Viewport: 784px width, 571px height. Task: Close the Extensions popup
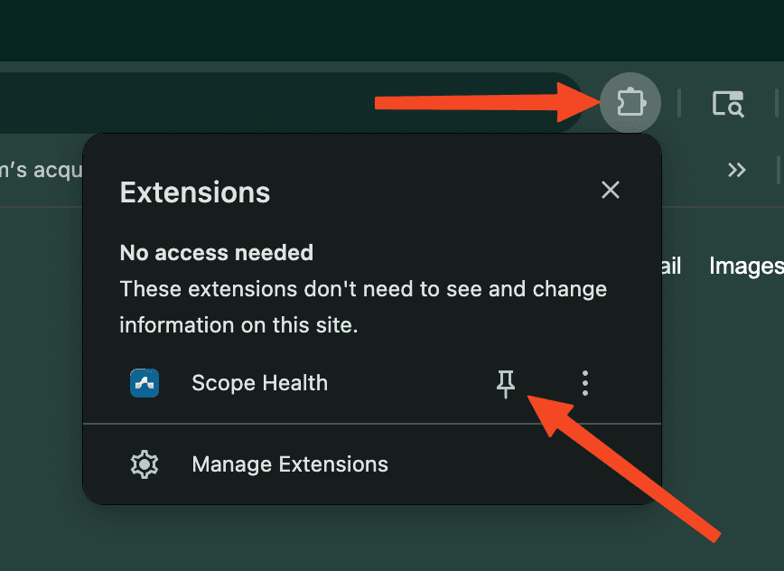[x=611, y=190]
